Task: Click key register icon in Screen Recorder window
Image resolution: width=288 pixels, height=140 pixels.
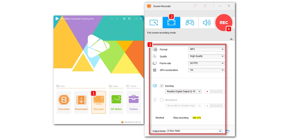Action: [195, 6]
